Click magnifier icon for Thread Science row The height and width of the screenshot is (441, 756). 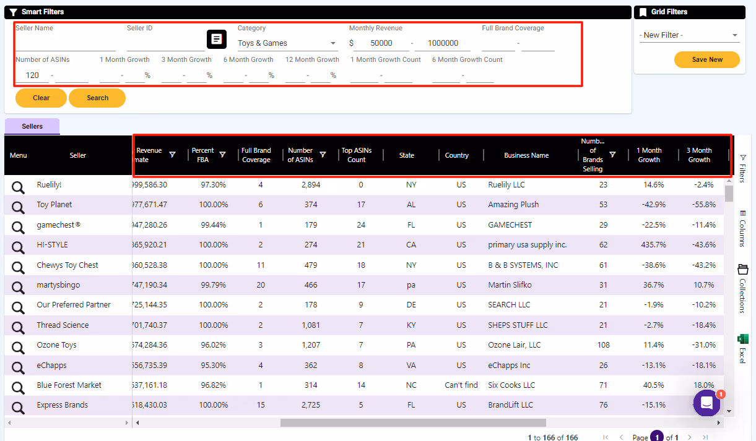point(18,328)
